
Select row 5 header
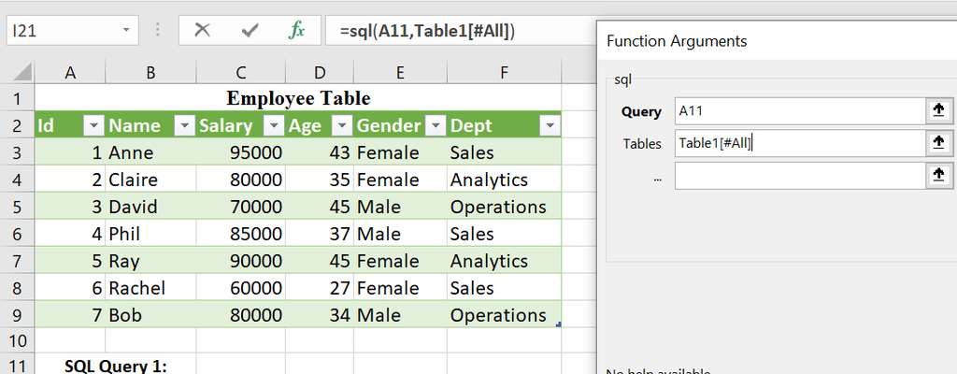click(x=17, y=207)
